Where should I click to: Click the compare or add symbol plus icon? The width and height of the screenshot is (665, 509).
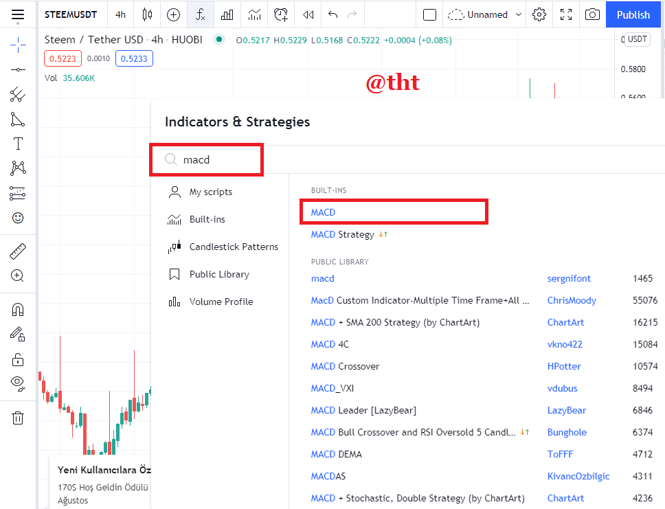(x=173, y=15)
